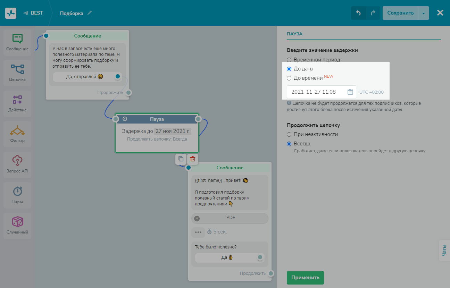Choose the "До времени" delay option

coord(289,78)
